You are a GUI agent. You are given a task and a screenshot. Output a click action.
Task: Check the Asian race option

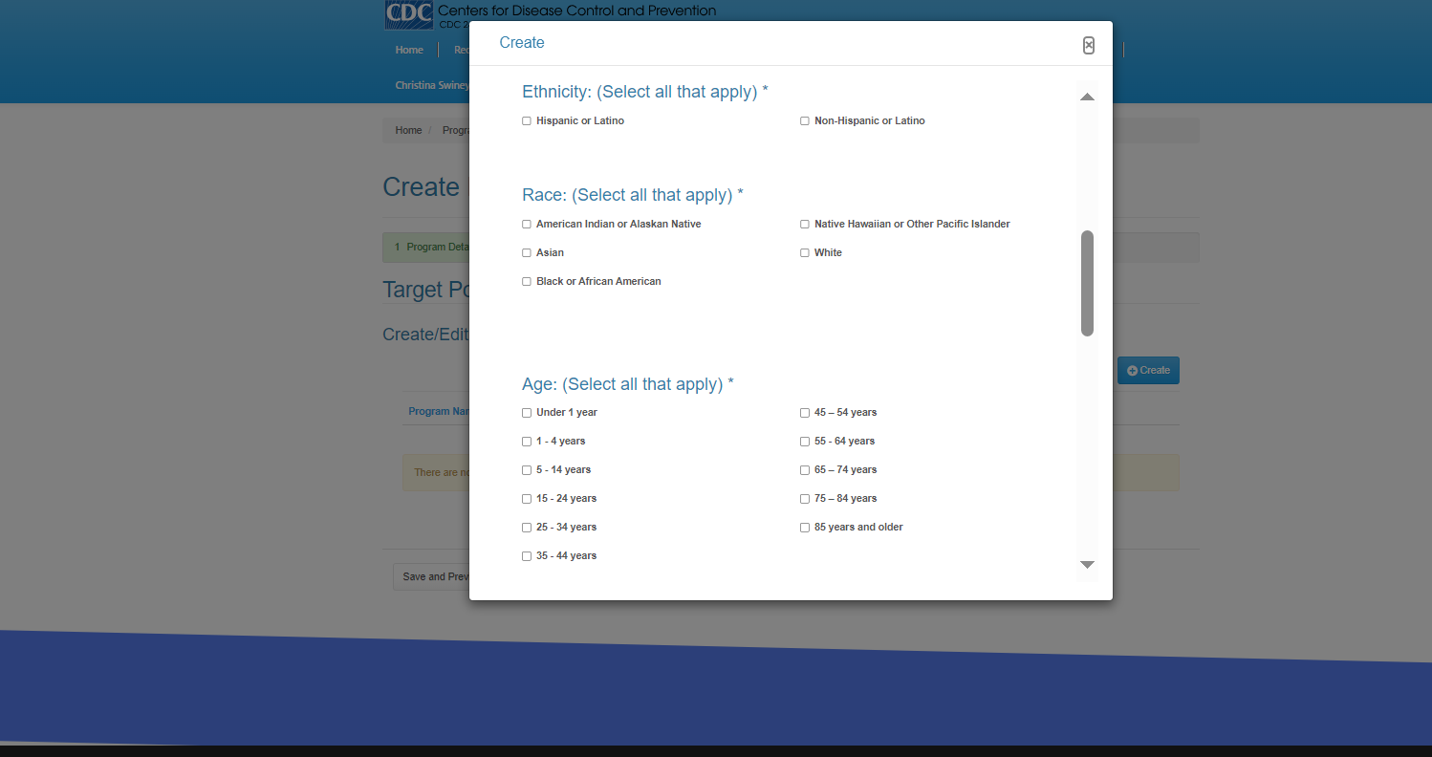[x=527, y=253]
